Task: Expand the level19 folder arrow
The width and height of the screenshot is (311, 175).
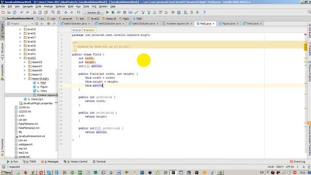Action: (20, 46)
